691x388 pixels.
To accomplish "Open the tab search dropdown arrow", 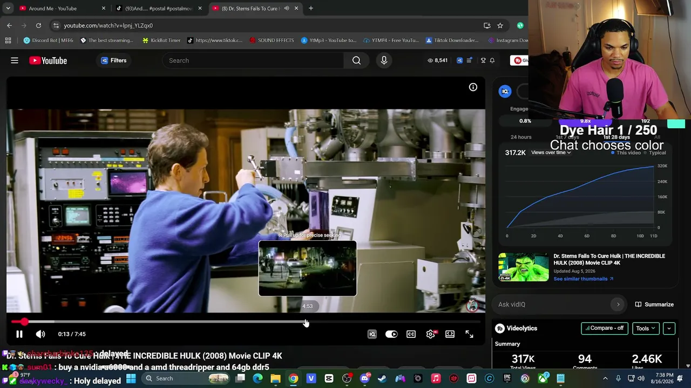I will pyautogui.click(x=8, y=8).
